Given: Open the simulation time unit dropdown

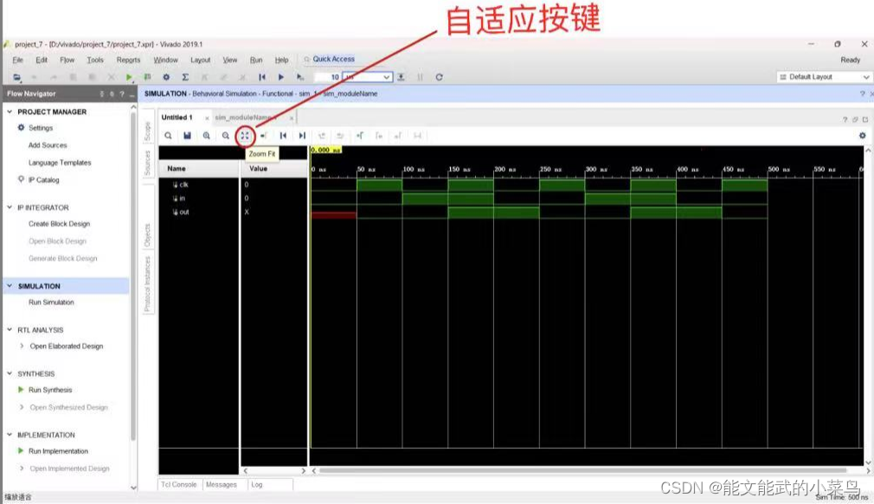Looking at the screenshot, I should [386, 77].
